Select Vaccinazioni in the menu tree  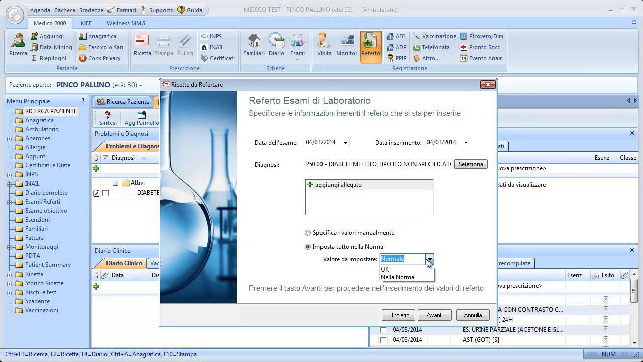pos(42,310)
